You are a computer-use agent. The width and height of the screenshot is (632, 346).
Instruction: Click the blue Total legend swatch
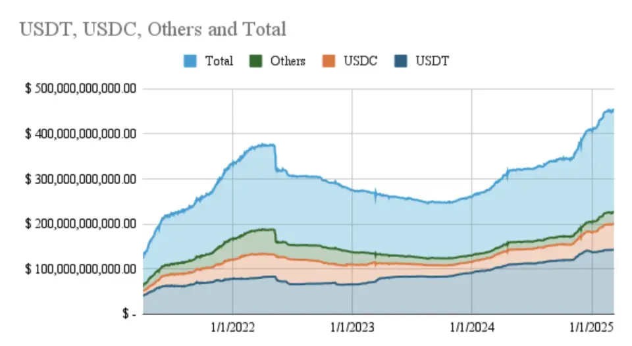click(190, 61)
